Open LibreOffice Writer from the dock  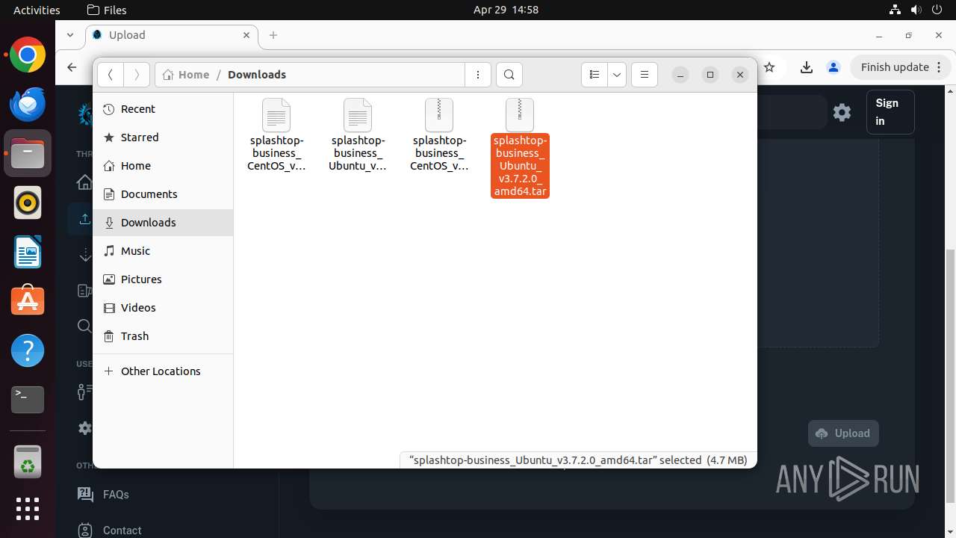[28, 252]
